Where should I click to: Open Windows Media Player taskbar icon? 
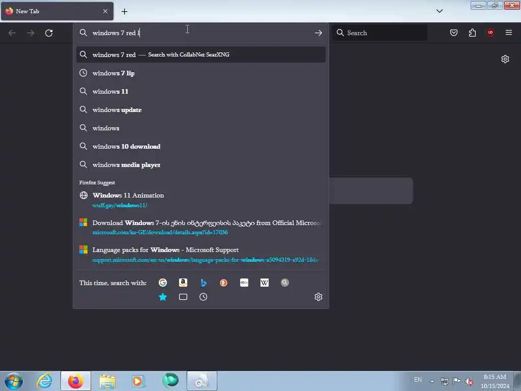138,381
